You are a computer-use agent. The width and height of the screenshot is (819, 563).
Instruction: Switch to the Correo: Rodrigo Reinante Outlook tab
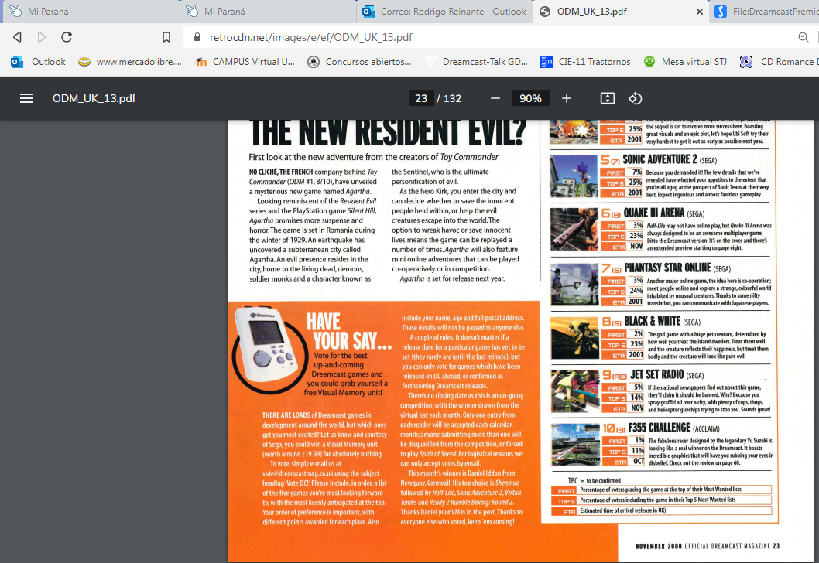pyautogui.click(x=444, y=12)
